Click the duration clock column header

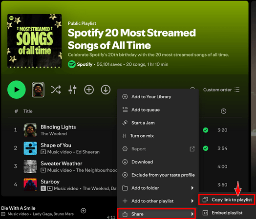pyautogui.click(x=223, y=111)
